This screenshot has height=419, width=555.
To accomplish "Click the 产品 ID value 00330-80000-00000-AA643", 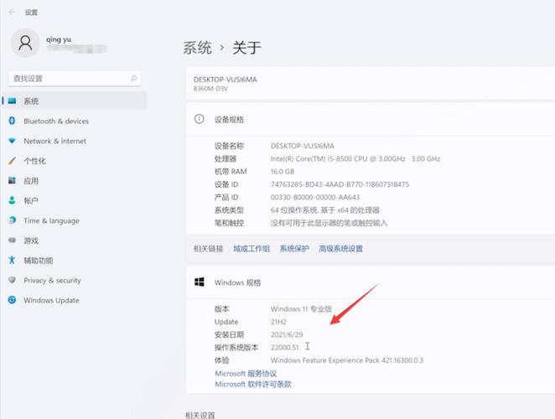I will [x=315, y=197].
